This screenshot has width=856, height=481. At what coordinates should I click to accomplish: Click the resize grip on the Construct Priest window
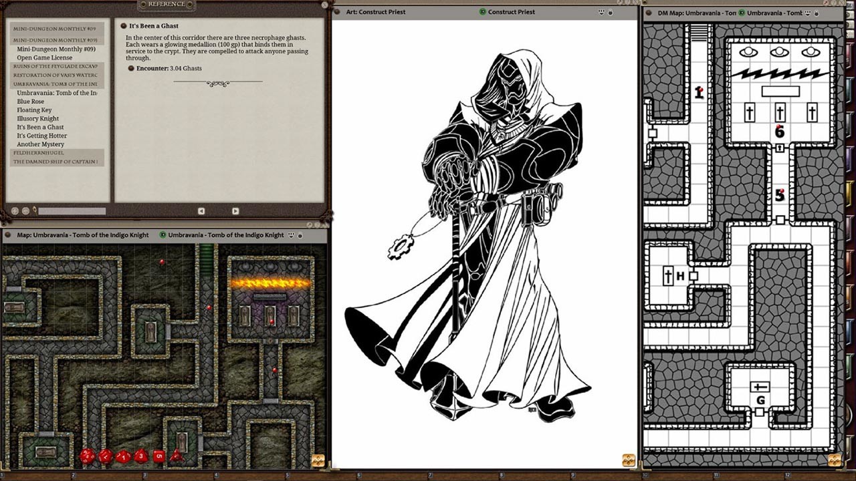[627, 460]
